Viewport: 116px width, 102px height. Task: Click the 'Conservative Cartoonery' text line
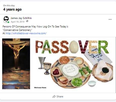17,30
